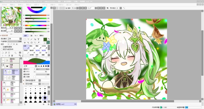Enable 创建剪贴蒙版 clipping mask checkbox
The width and height of the screenshot is (204, 109).
[2, 47]
